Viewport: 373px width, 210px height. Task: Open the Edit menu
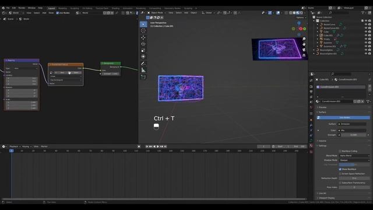14,8
